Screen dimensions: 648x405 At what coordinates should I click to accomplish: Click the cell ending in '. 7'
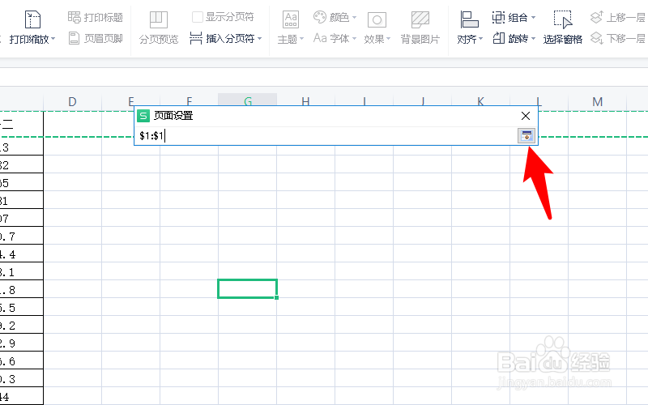click(22, 235)
